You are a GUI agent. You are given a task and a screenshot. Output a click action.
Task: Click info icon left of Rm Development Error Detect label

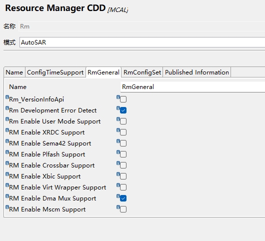tap(7, 108)
